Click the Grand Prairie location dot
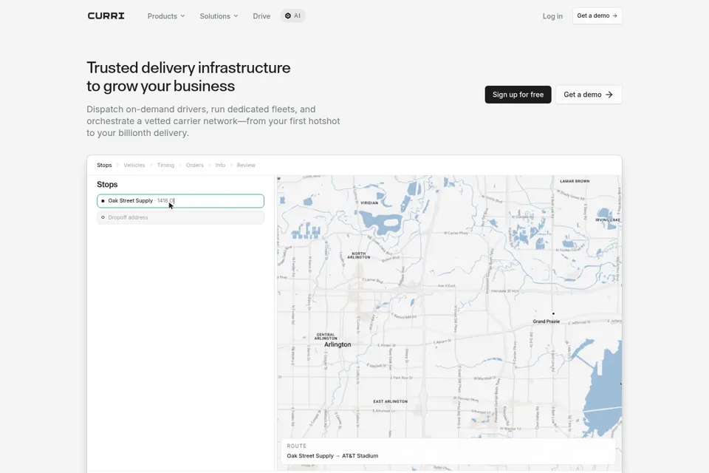Image resolution: width=709 pixels, height=473 pixels. tap(553, 313)
